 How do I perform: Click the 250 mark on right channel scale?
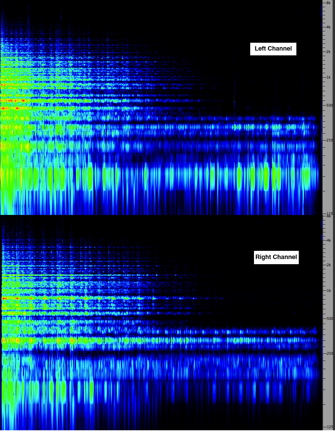pos(328,353)
